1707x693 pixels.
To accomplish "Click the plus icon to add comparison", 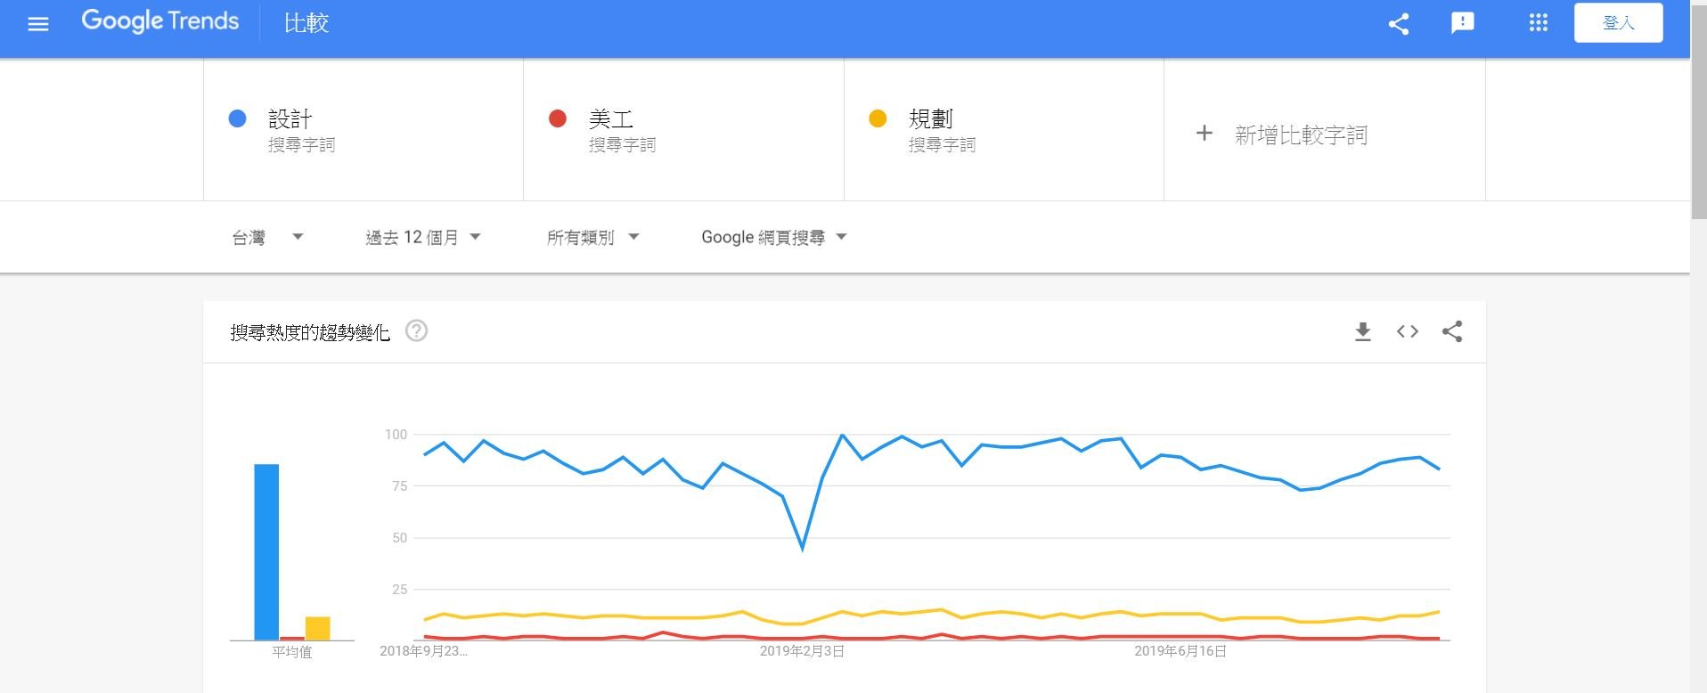I will click(1204, 134).
